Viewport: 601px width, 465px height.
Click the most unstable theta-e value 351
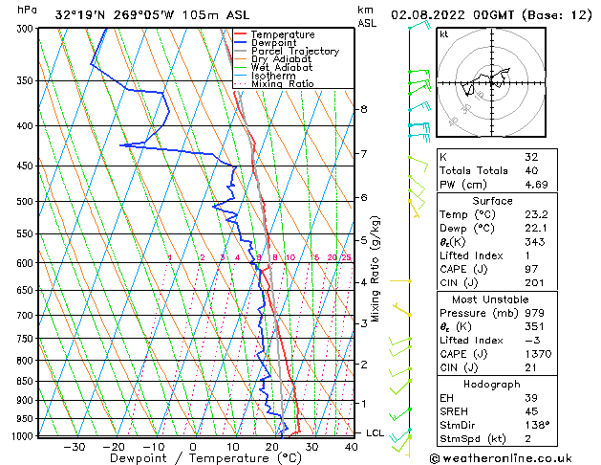pos(534,327)
